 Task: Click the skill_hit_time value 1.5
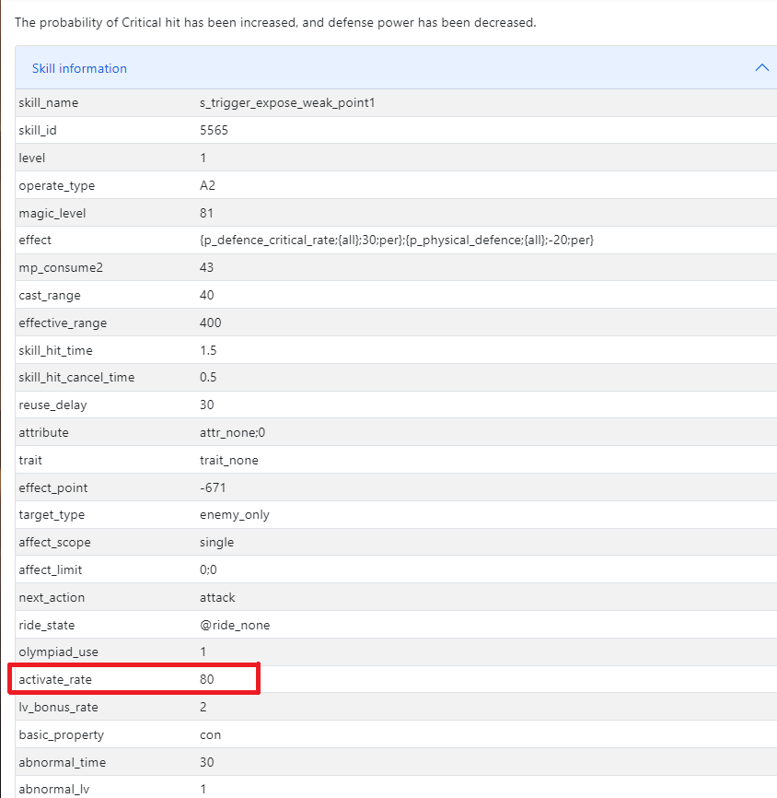pos(208,351)
